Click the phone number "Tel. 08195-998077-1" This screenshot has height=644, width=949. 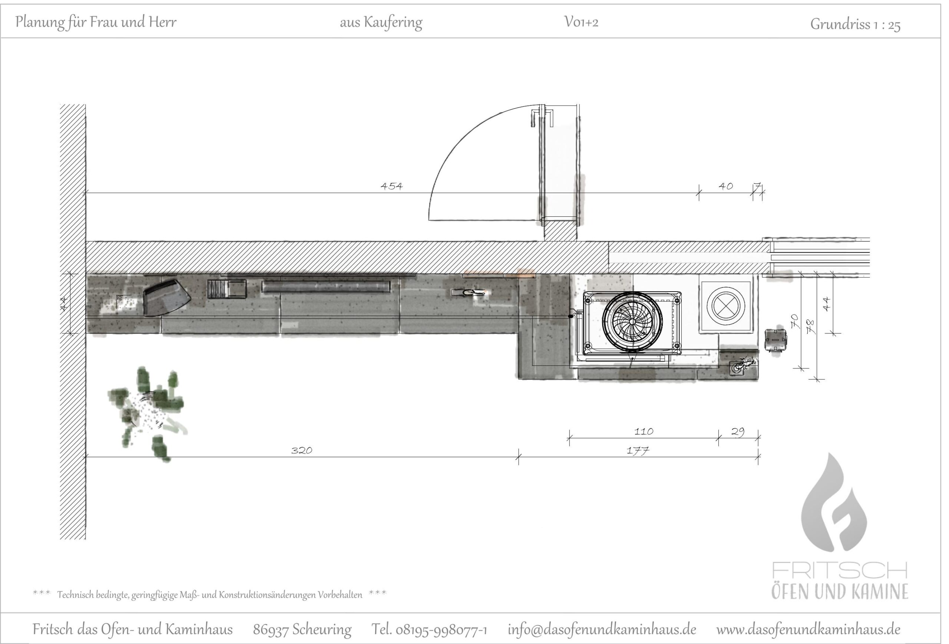[429, 630]
